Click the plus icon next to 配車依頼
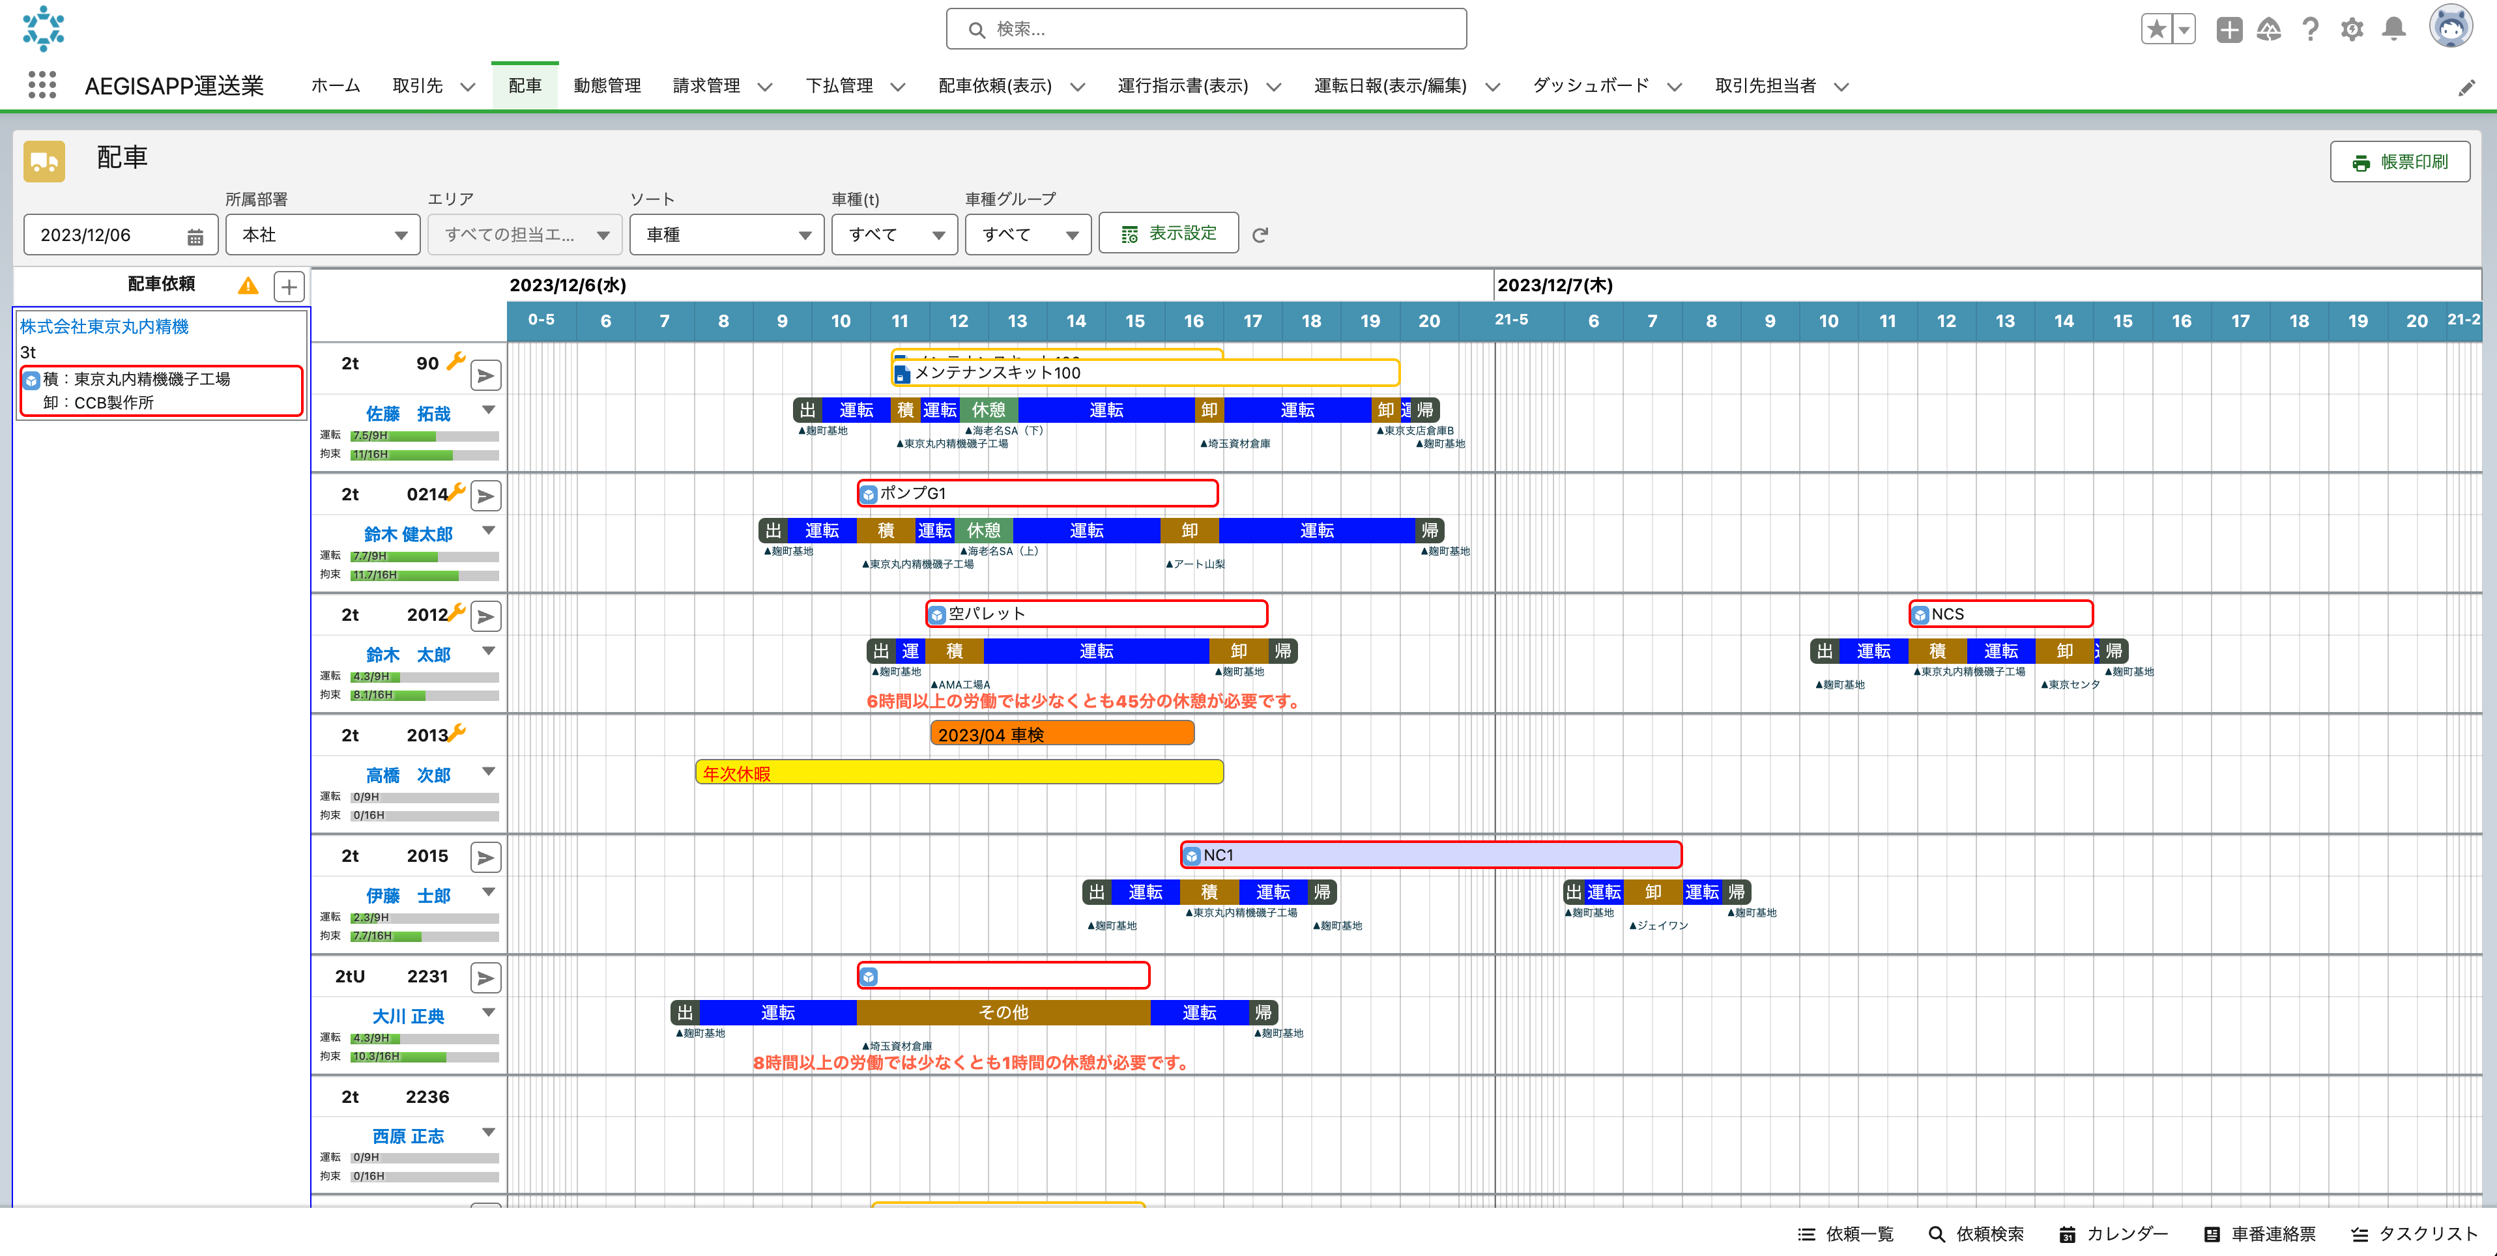Screen dimensions: 2497x1256 (289, 286)
